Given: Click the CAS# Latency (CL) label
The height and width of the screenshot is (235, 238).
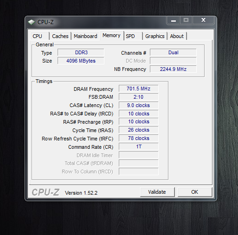Looking at the screenshot, I should pyautogui.click(x=91, y=105).
